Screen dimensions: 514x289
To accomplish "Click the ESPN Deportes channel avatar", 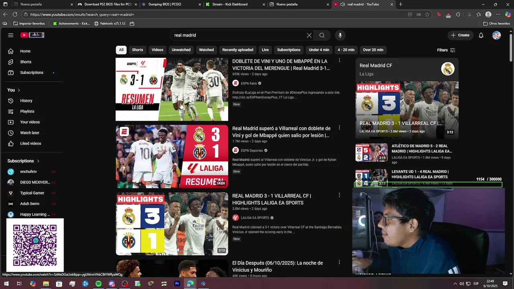I will 236,151.
